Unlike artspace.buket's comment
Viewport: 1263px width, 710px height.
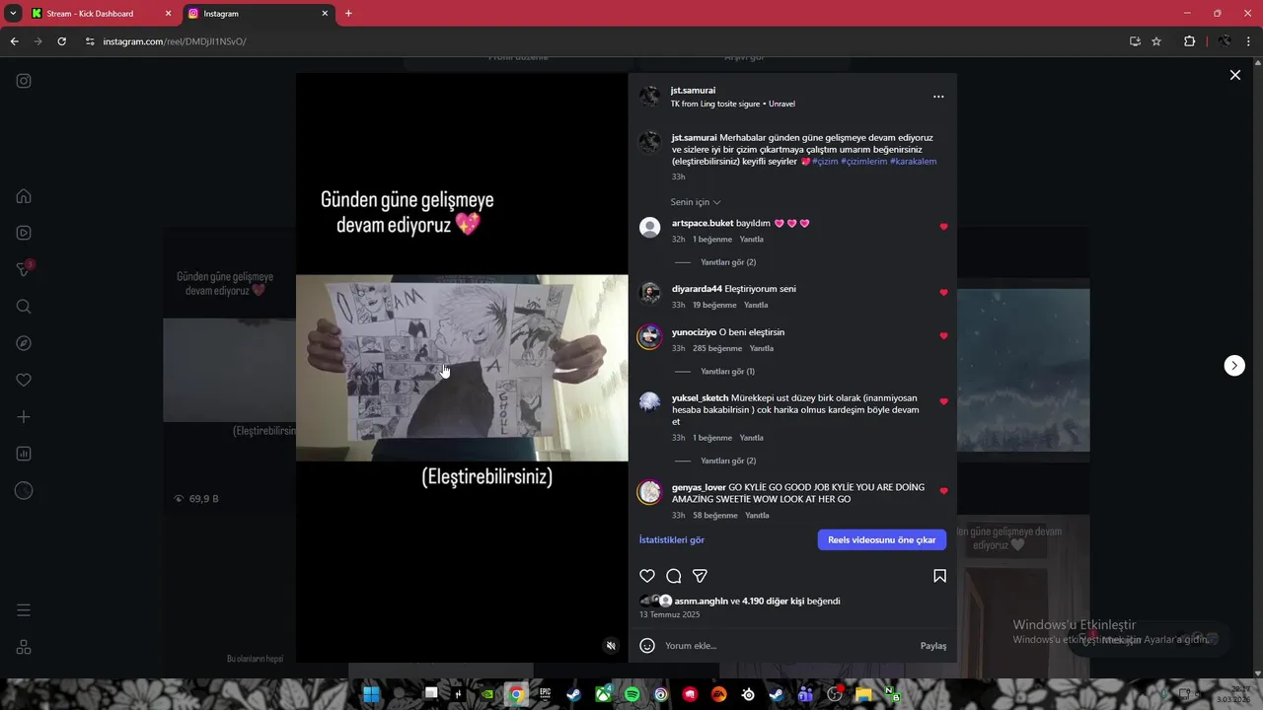tap(943, 227)
